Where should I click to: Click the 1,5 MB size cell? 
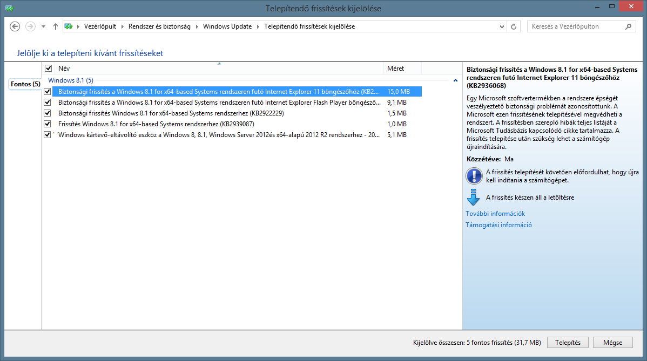[396, 113]
